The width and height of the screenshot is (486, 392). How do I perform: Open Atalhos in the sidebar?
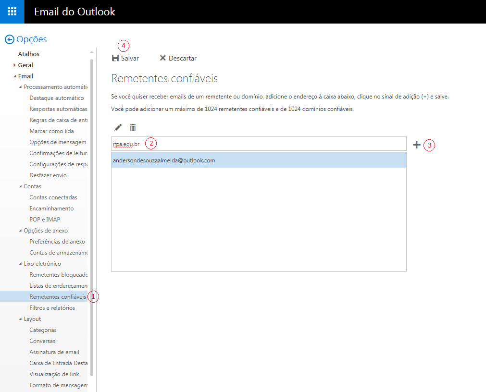pyautogui.click(x=29, y=54)
